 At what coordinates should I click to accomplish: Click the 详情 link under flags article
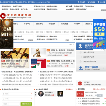67,66
